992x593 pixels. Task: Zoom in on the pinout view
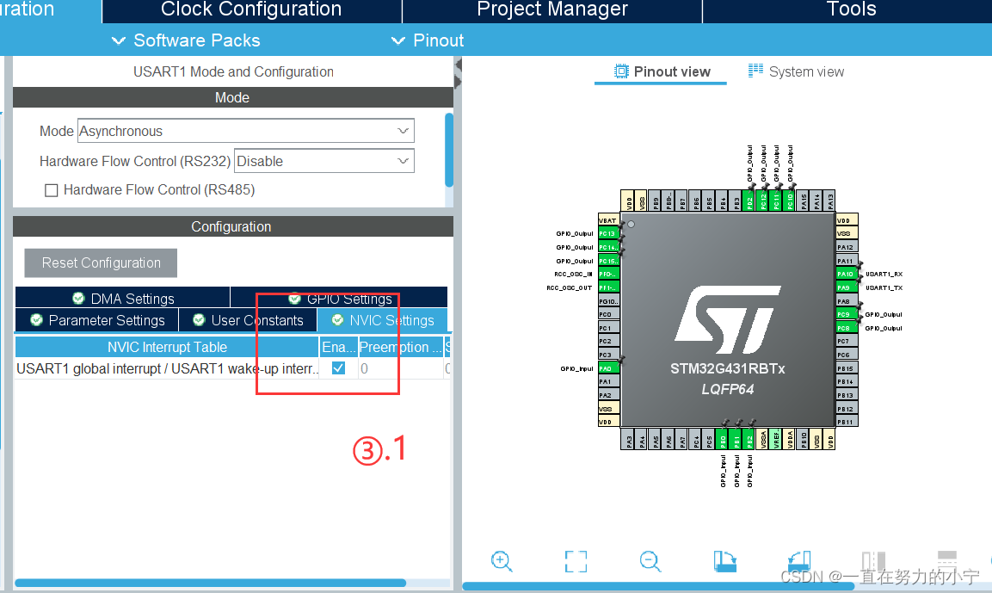point(501,560)
